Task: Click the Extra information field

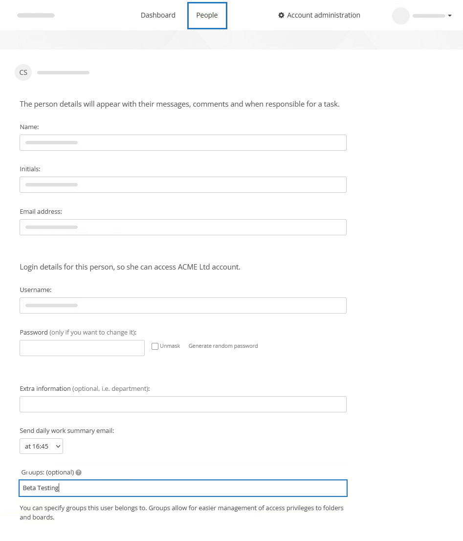Action: pyautogui.click(x=183, y=404)
